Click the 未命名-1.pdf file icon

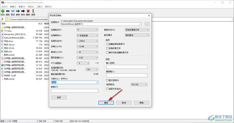point(2,75)
